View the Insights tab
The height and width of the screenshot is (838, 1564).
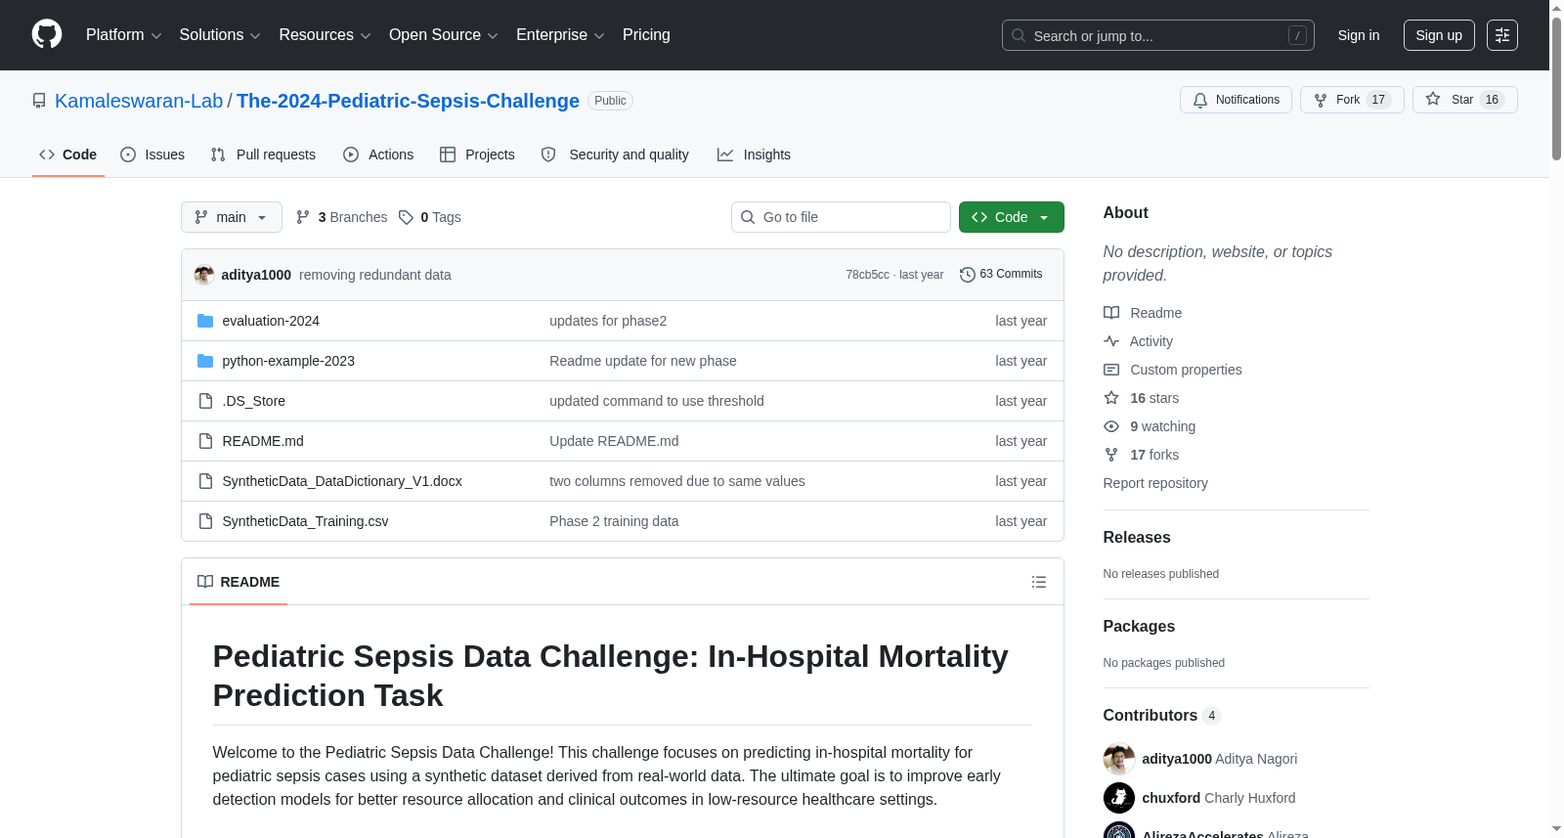754,154
